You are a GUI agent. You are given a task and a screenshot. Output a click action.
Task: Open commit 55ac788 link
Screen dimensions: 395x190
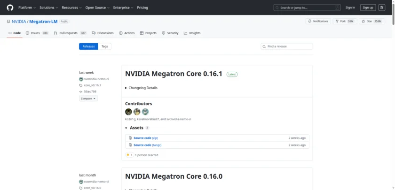point(90,92)
